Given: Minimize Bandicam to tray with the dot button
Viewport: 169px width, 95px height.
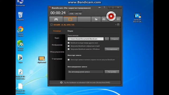Looking at the screenshot, I should pyautogui.click(x=110, y=8).
